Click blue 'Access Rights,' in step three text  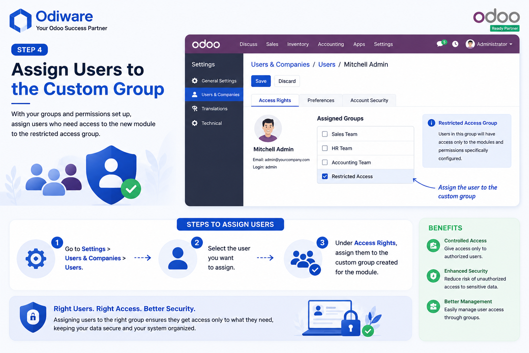click(375, 243)
